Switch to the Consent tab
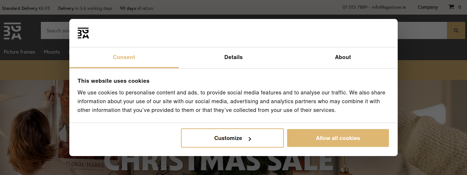Viewport: 467px width, 175px height. tap(124, 57)
